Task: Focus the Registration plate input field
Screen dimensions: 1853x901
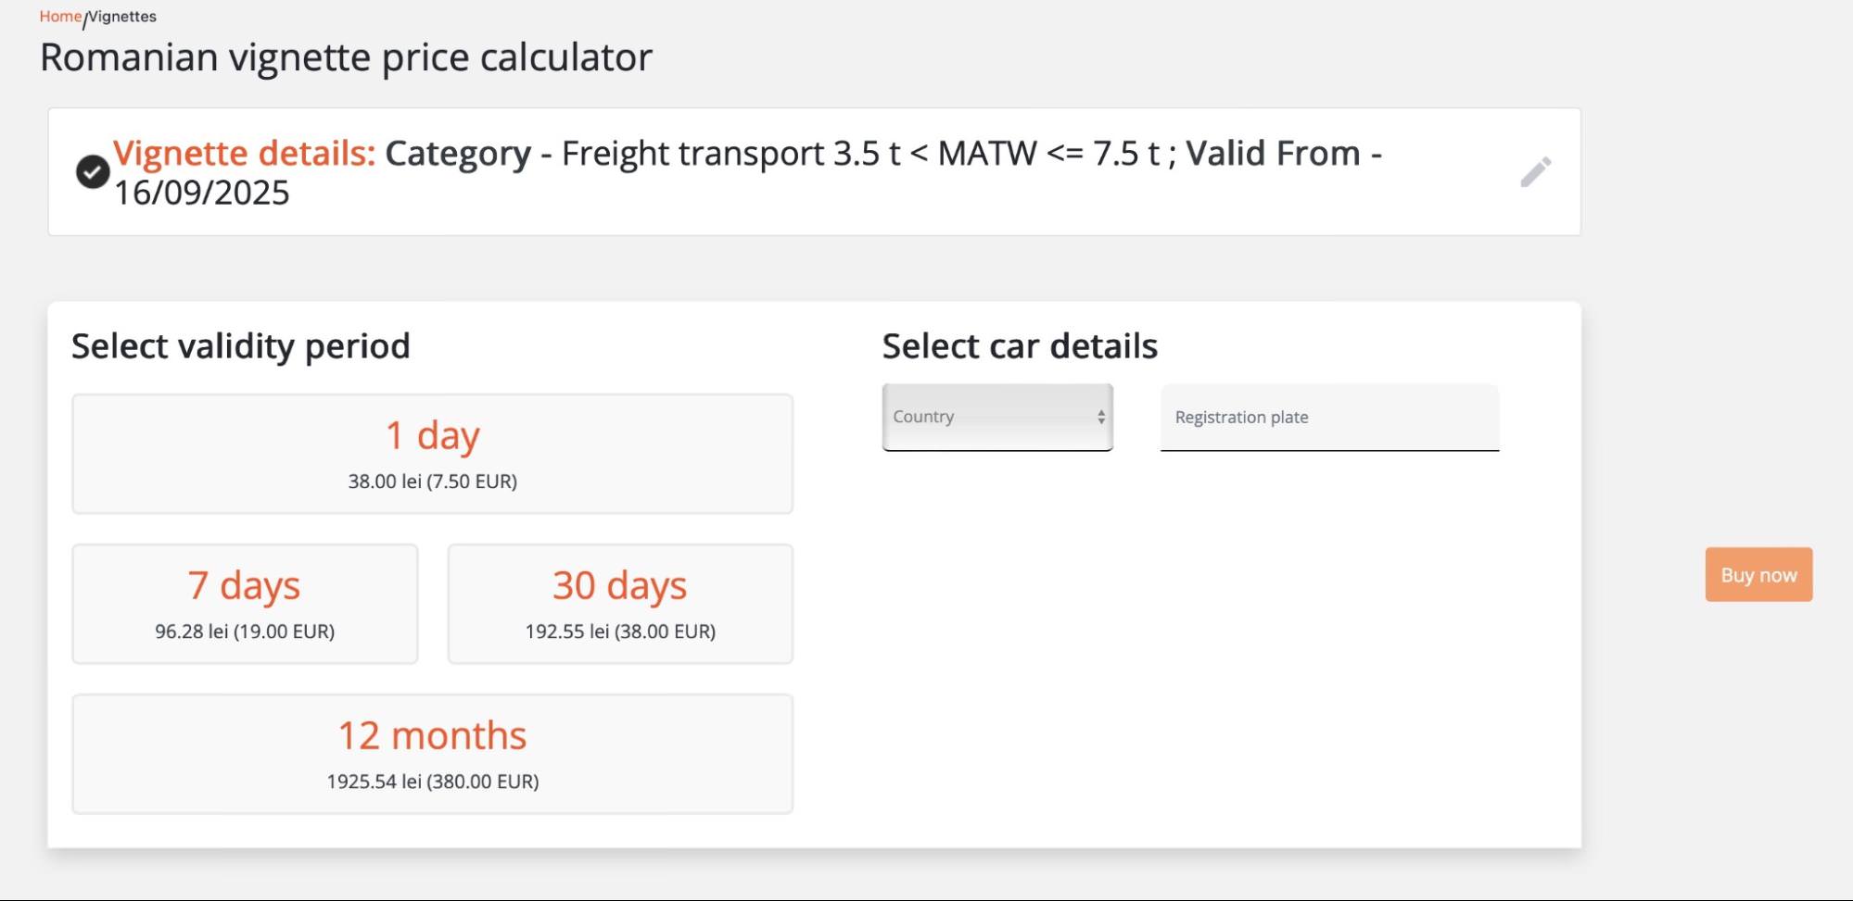Action: (x=1329, y=418)
